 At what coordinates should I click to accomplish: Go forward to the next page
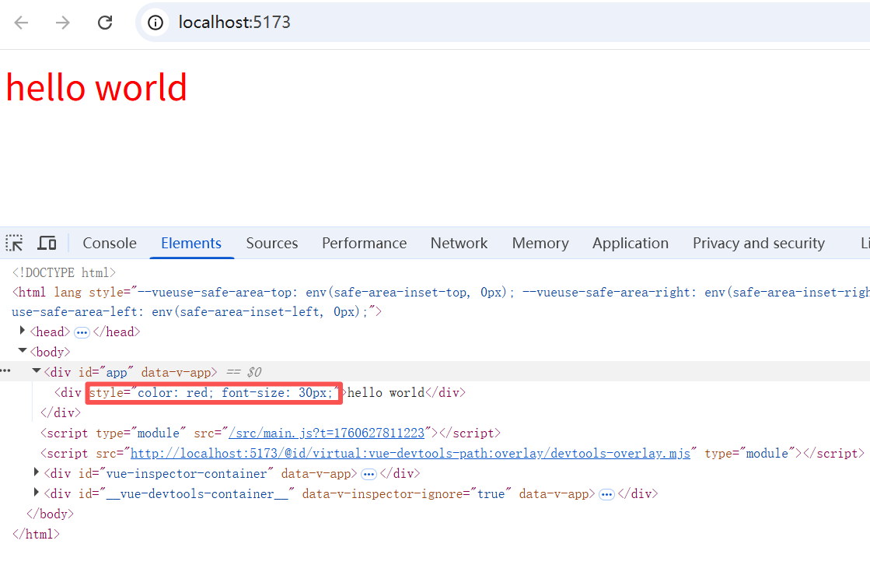pyautogui.click(x=63, y=23)
